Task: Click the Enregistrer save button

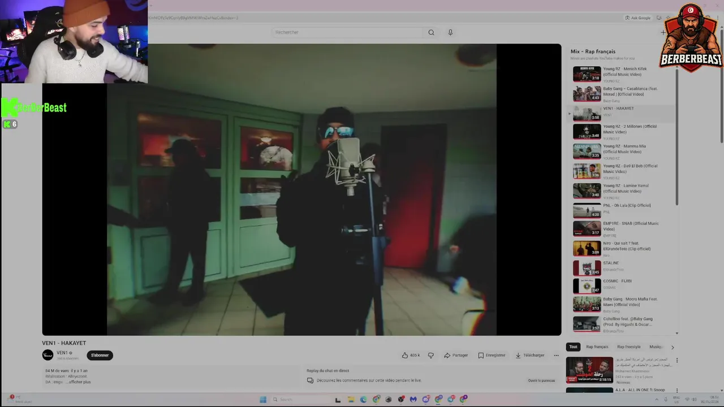Action: [x=492, y=355]
